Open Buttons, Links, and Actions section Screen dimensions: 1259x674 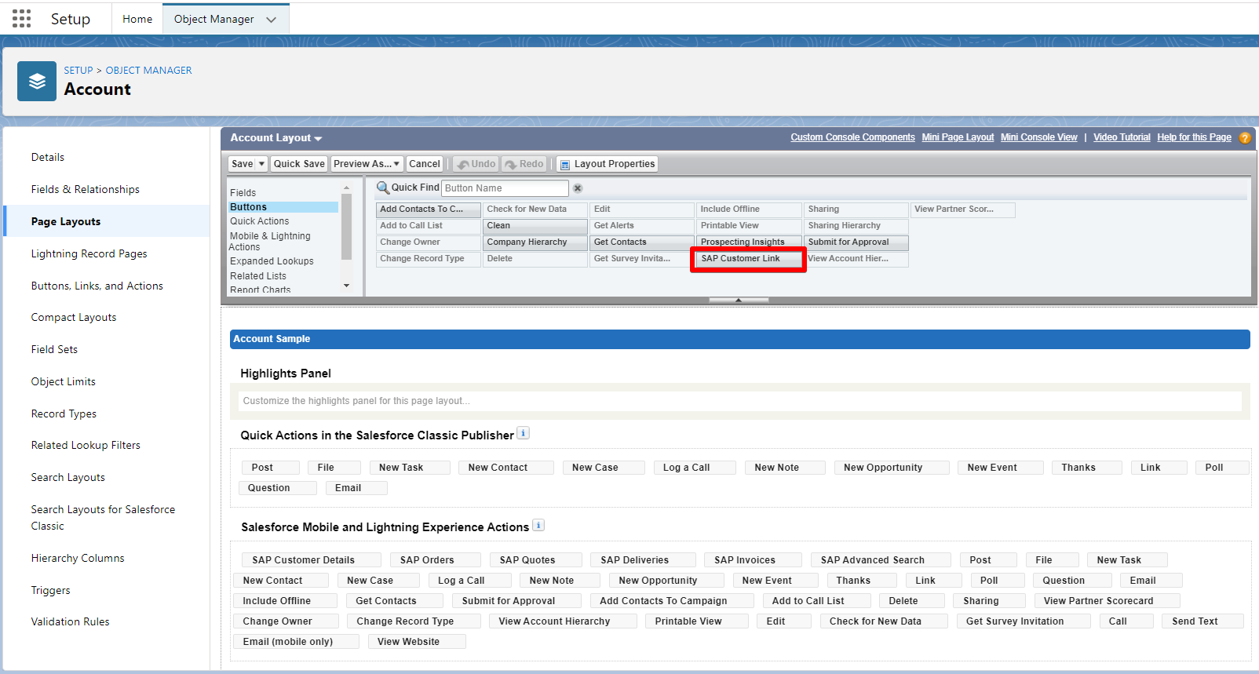(x=97, y=286)
